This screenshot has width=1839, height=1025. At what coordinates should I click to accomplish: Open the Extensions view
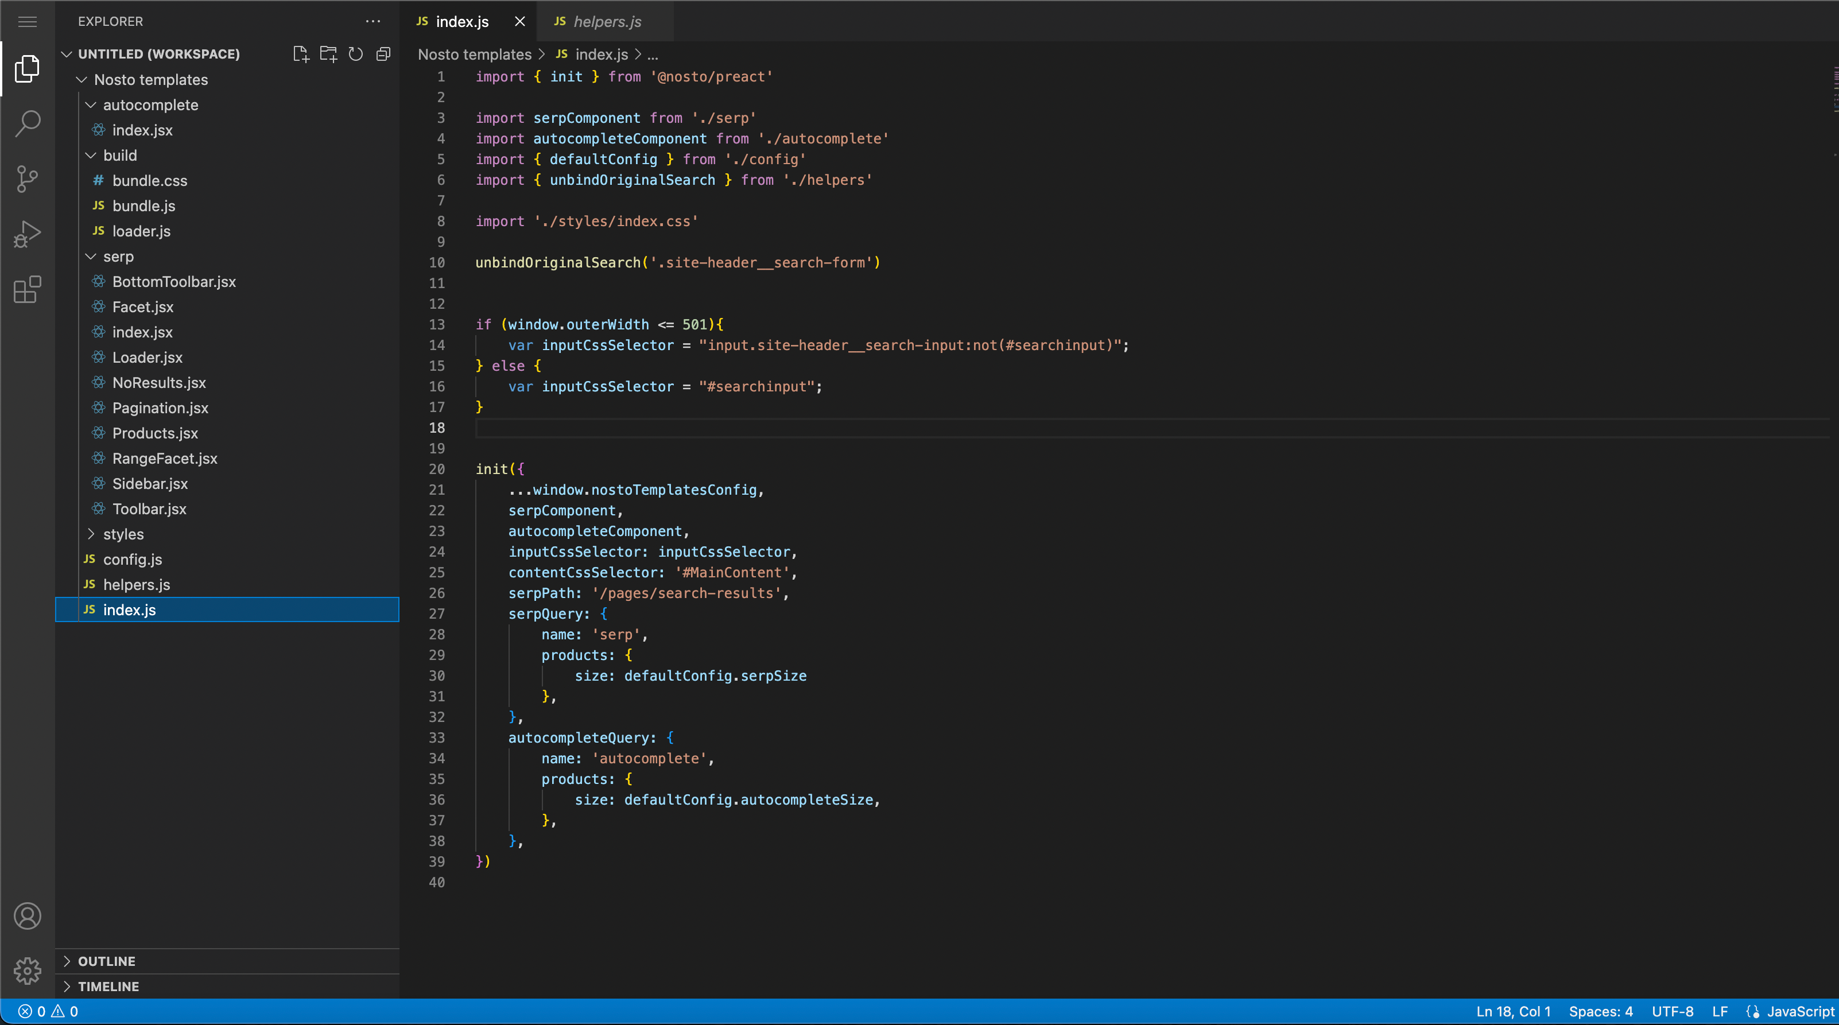pos(27,290)
